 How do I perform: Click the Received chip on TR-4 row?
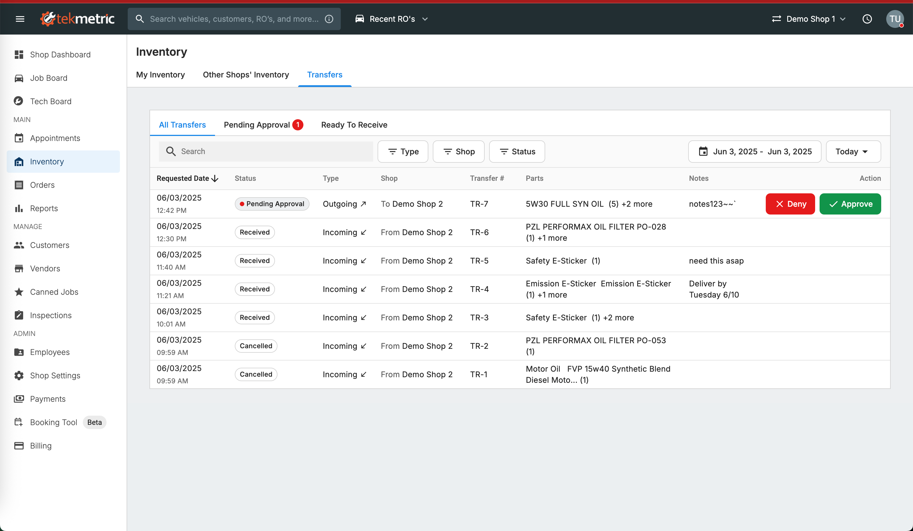(255, 289)
